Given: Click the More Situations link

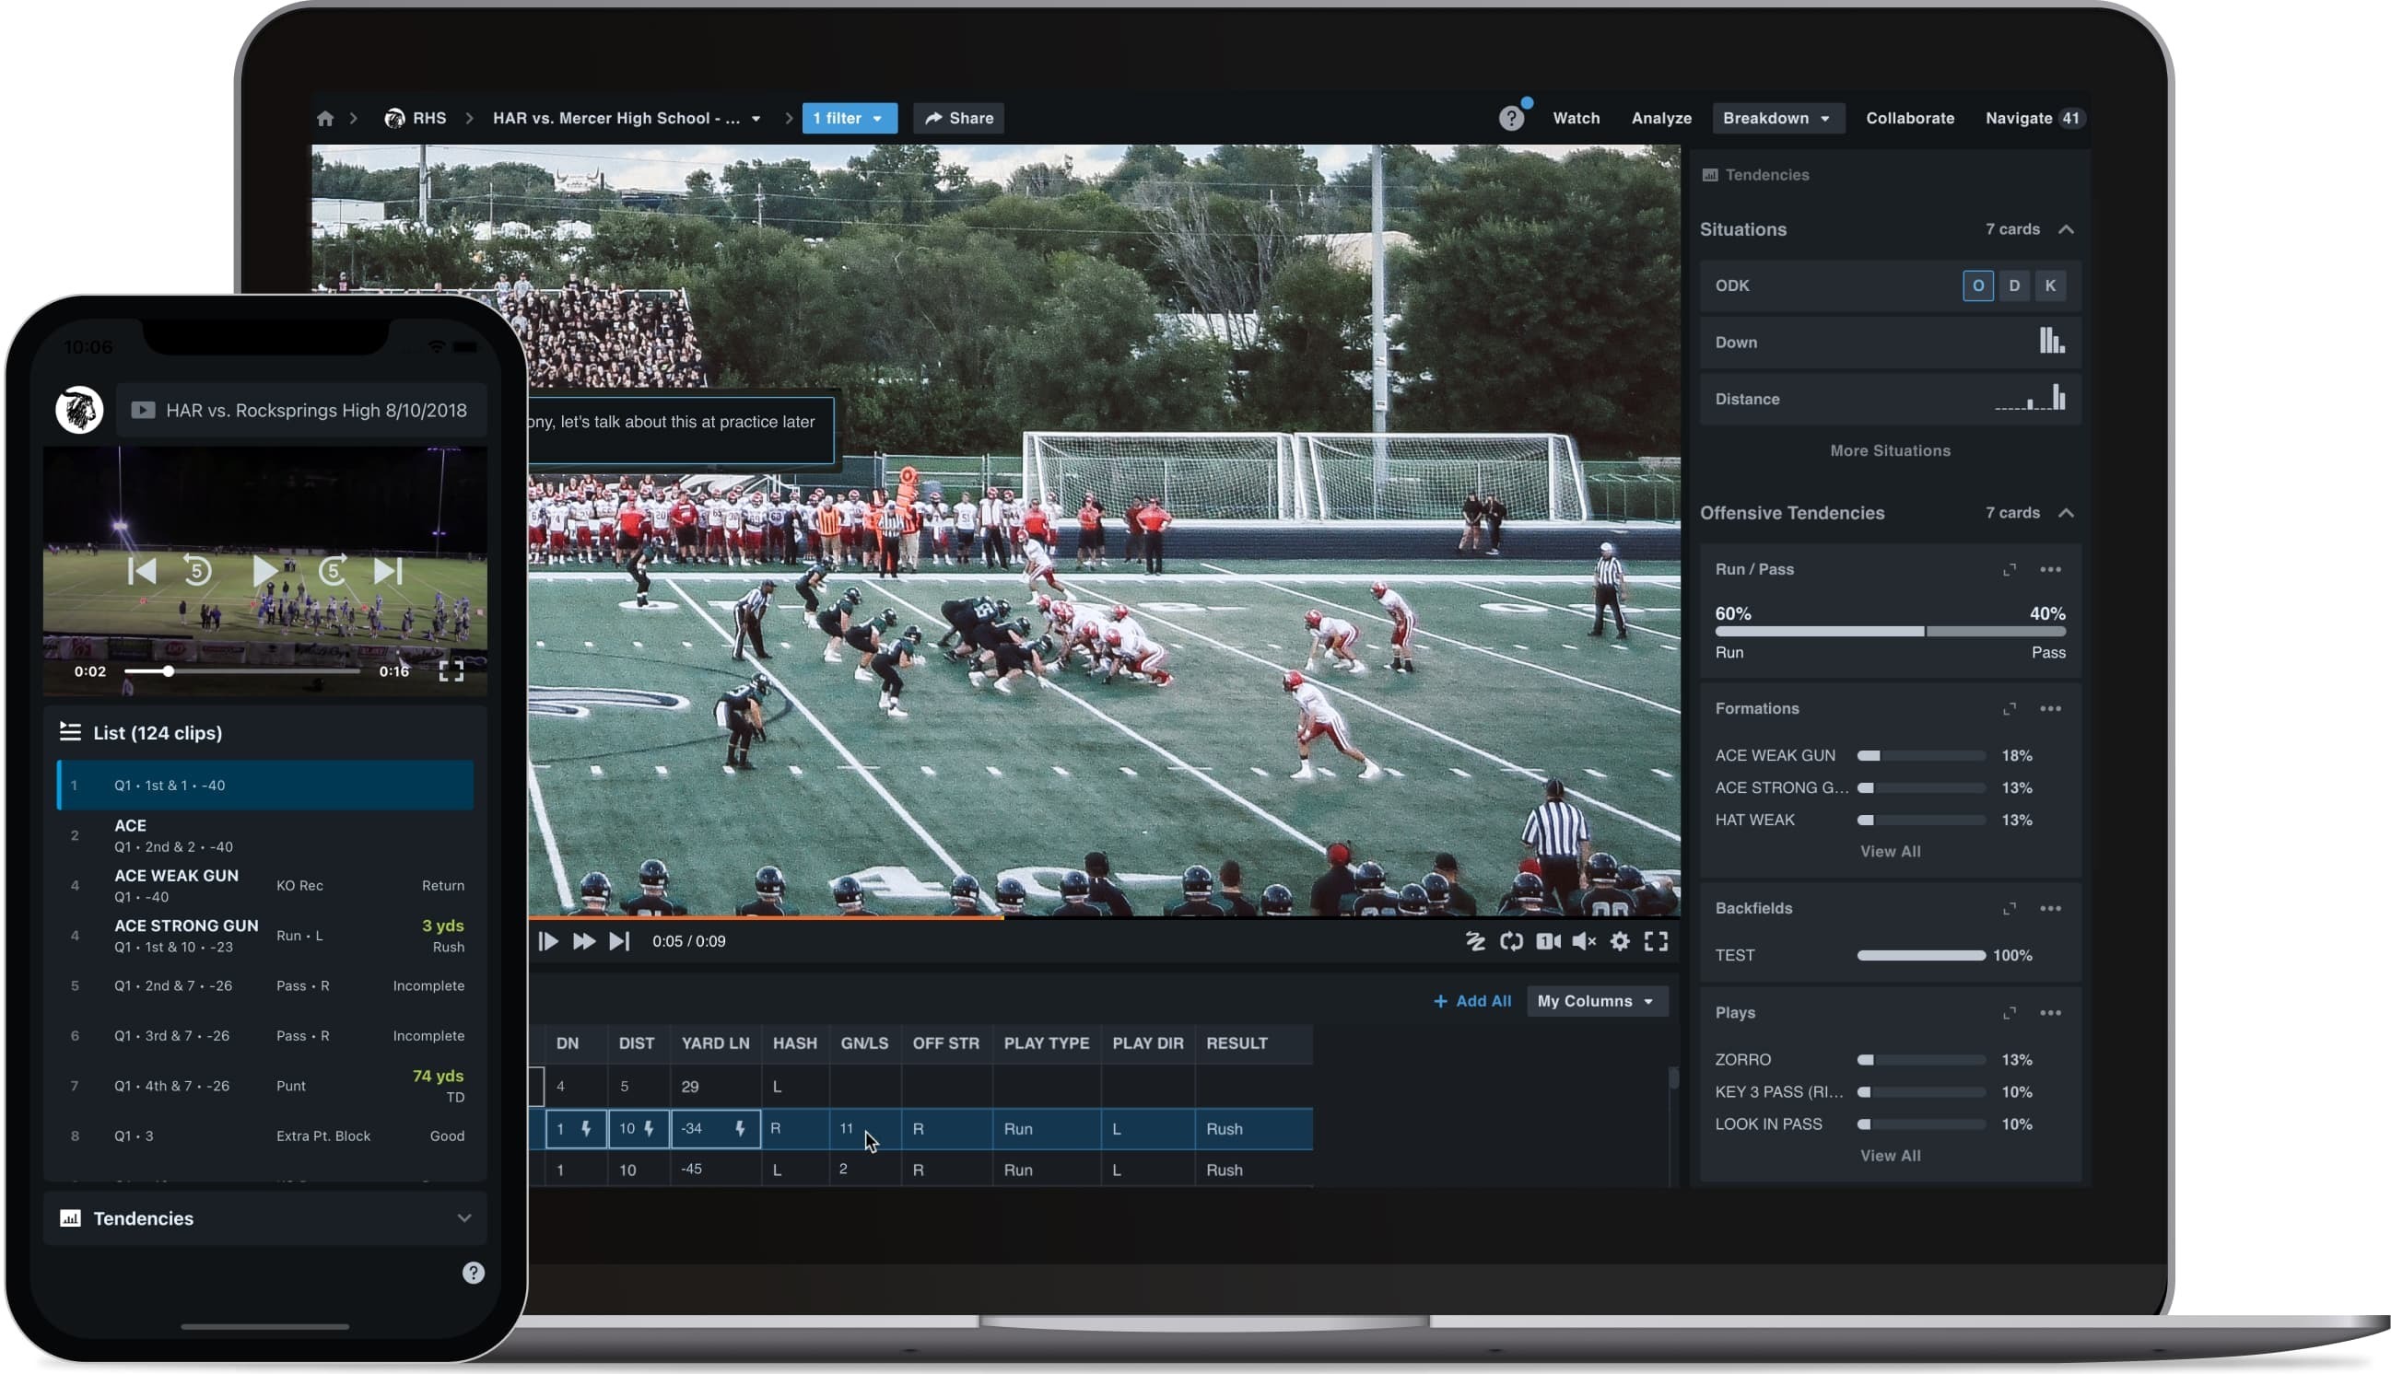Looking at the screenshot, I should tap(1890, 450).
